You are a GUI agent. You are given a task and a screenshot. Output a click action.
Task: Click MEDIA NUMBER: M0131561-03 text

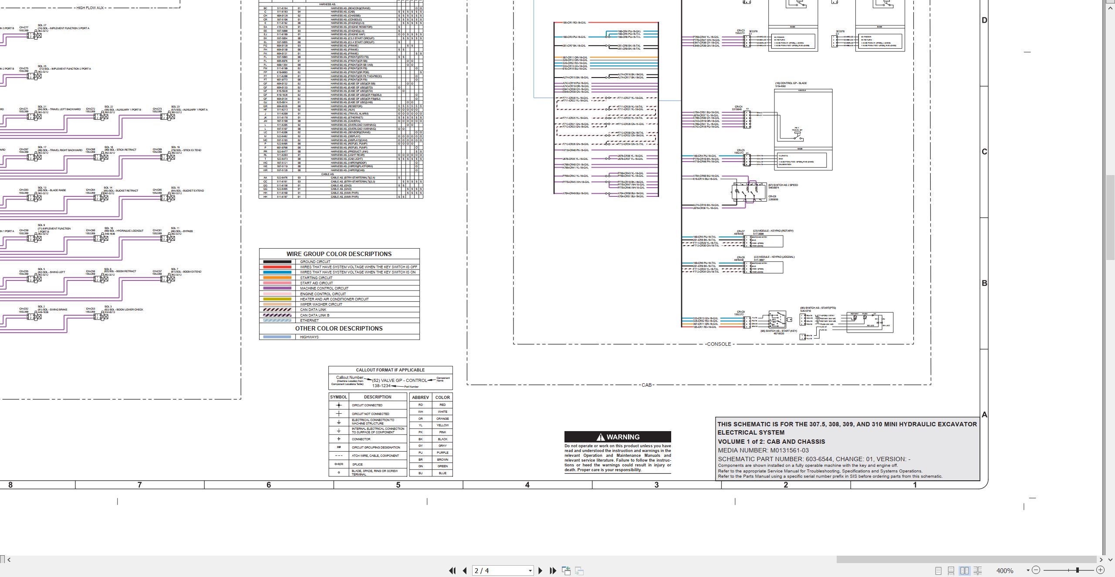763,450
